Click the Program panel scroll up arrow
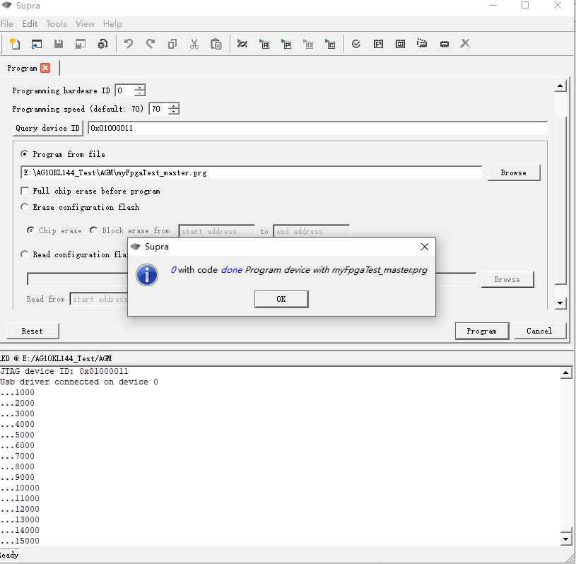The width and height of the screenshot is (576, 564). pos(560,86)
